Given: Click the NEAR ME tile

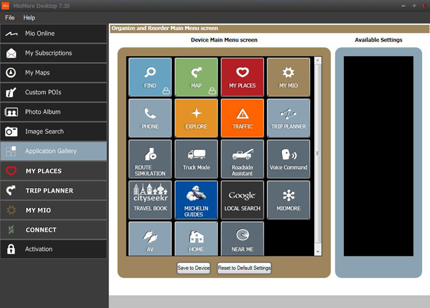Looking at the screenshot, I should [x=242, y=239].
